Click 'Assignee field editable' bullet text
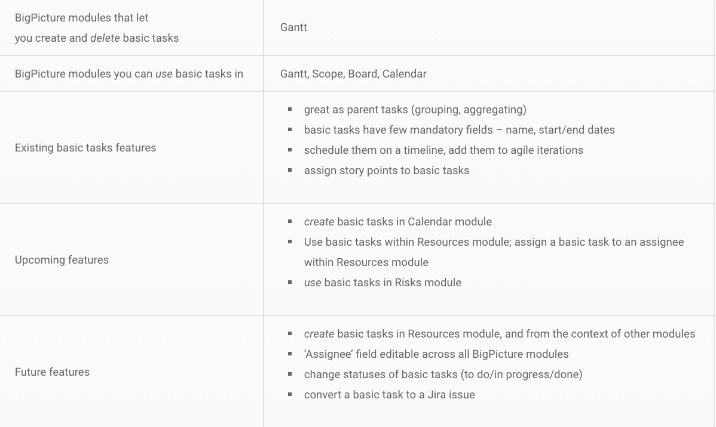This screenshot has width=716, height=427. pos(436,354)
